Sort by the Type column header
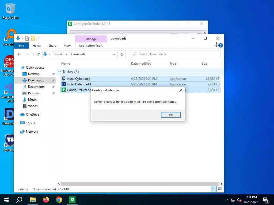The width and height of the screenshot is (274, 205). (173, 64)
